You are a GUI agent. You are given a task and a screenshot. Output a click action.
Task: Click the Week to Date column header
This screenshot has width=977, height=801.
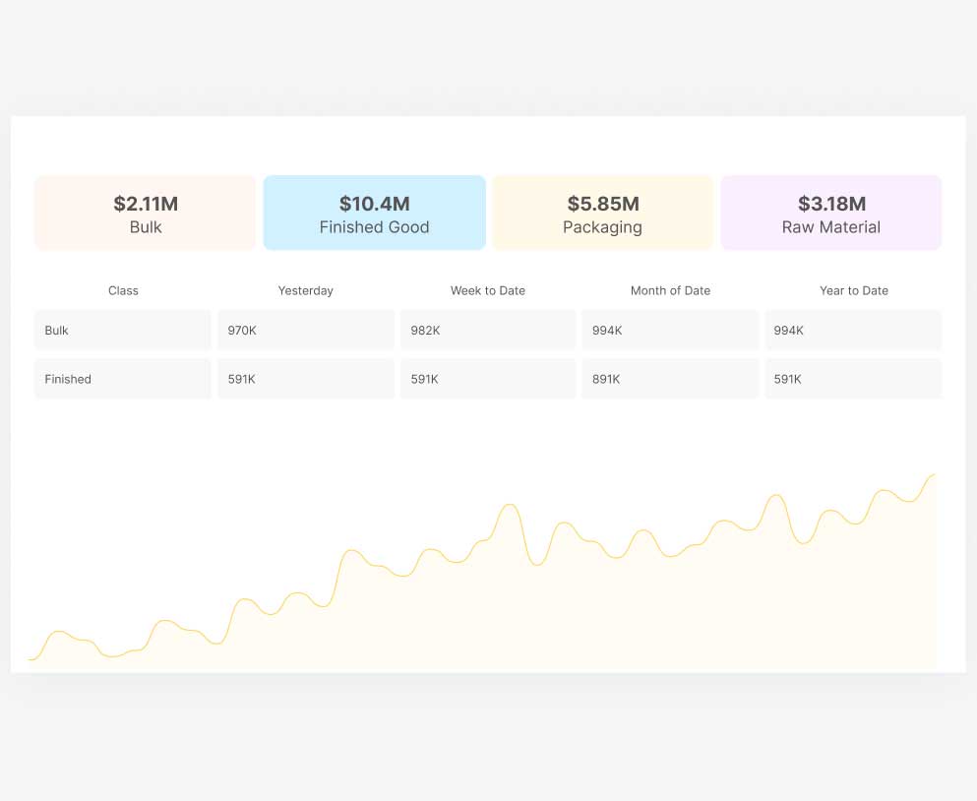pyautogui.click(x=488, y=290)
